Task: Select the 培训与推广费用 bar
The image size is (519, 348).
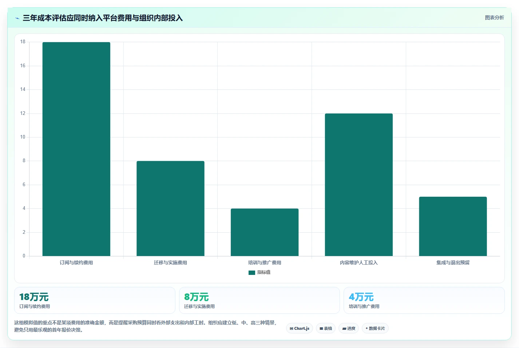Action: [x=265, y=232]
